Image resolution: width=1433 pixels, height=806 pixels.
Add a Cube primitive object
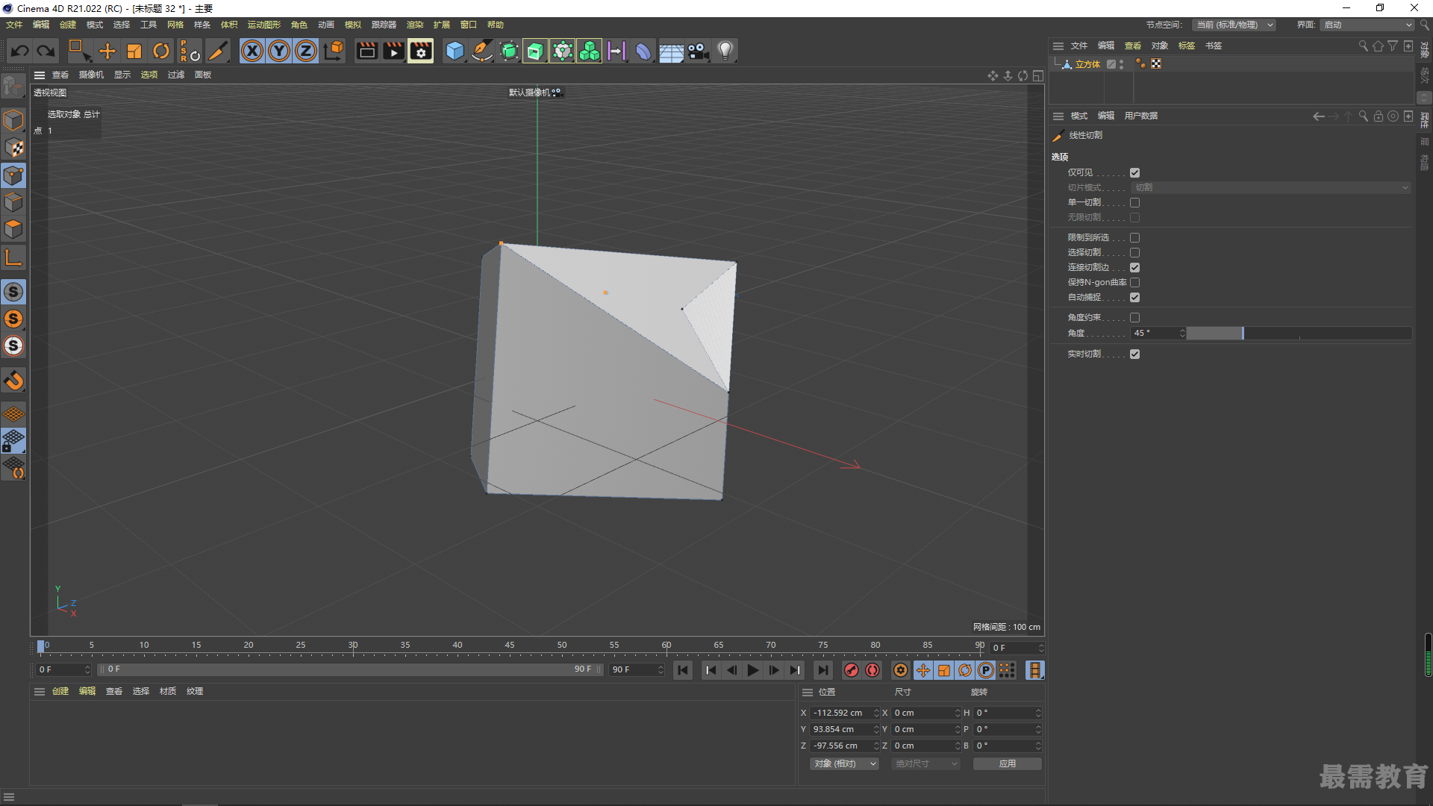[x=455, y=51]
